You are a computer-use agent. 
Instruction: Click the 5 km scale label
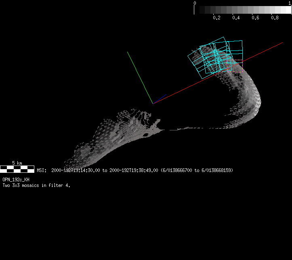[x=17, y=163]
